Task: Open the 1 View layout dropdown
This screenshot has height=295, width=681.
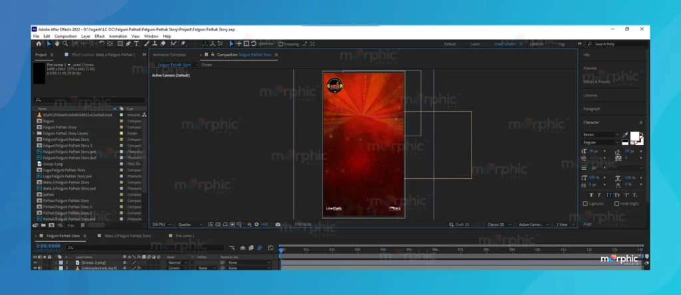Action: [565, 225]
